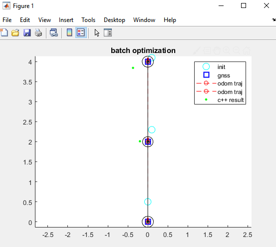Screen dimensions: 276x247
Task: Expand the Insert menu
Action: 66,20
